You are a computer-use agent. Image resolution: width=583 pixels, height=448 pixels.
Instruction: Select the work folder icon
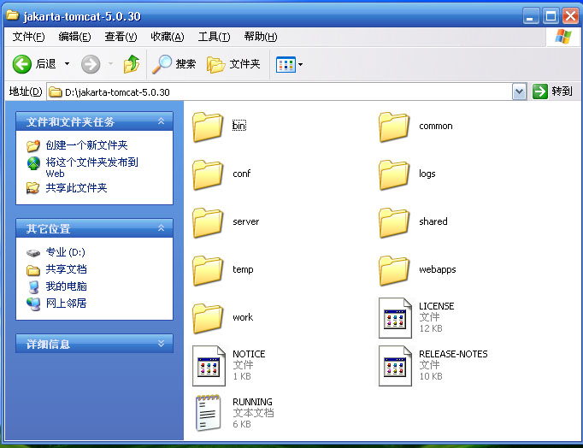[208, 318]
